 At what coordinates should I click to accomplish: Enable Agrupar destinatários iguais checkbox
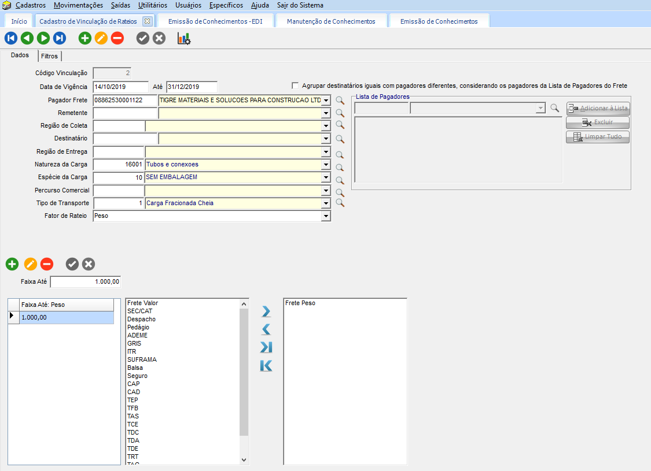tap(296, 86)
